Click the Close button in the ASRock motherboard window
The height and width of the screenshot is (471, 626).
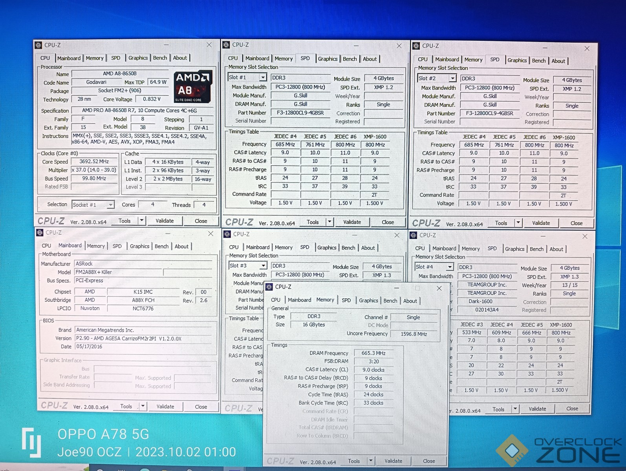201,407
